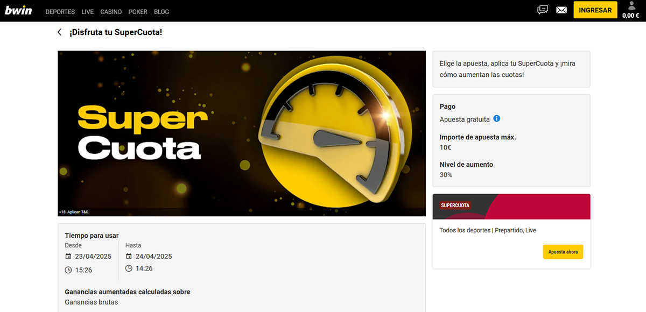Click the Ganancias aumentadas calculadas sobre label
Screen dimensions: 646x312
point(128,292)
